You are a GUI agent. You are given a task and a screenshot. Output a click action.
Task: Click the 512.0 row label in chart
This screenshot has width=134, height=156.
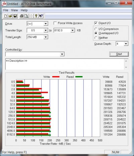11,119
